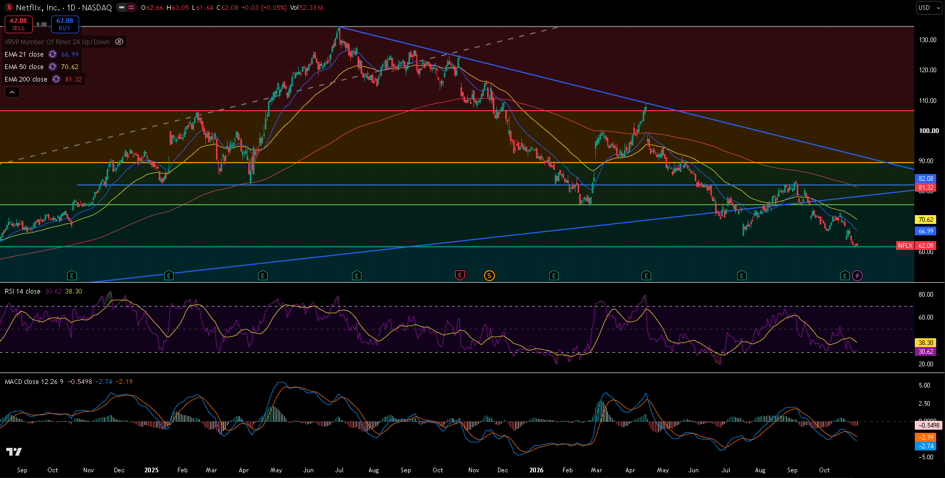Click the RSI 38.30 yellow axis label

click(926, 342)
